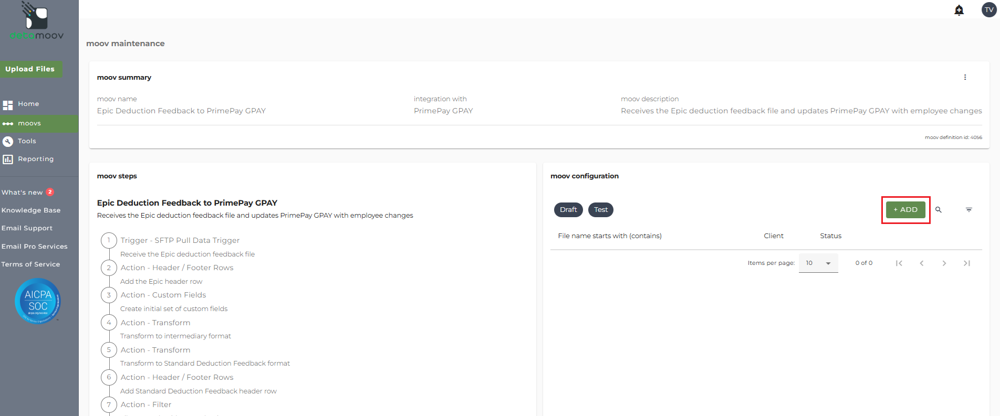Viewport: 1000px width, 416px height.
Task: Click the datamoov logo
Action: pos(37,21)
